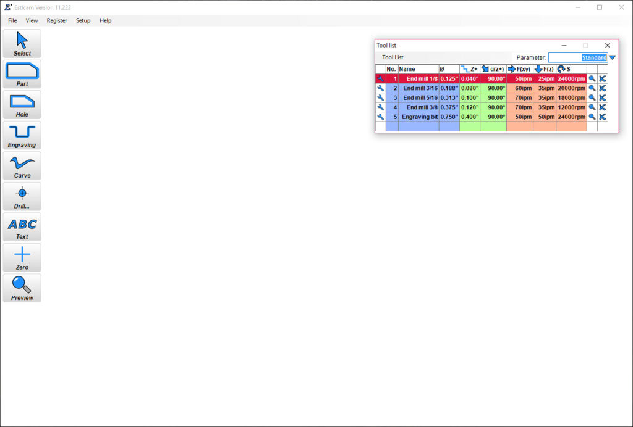Open the Tool List menu in tool window
633x427 pixels.
click(393, 57)
